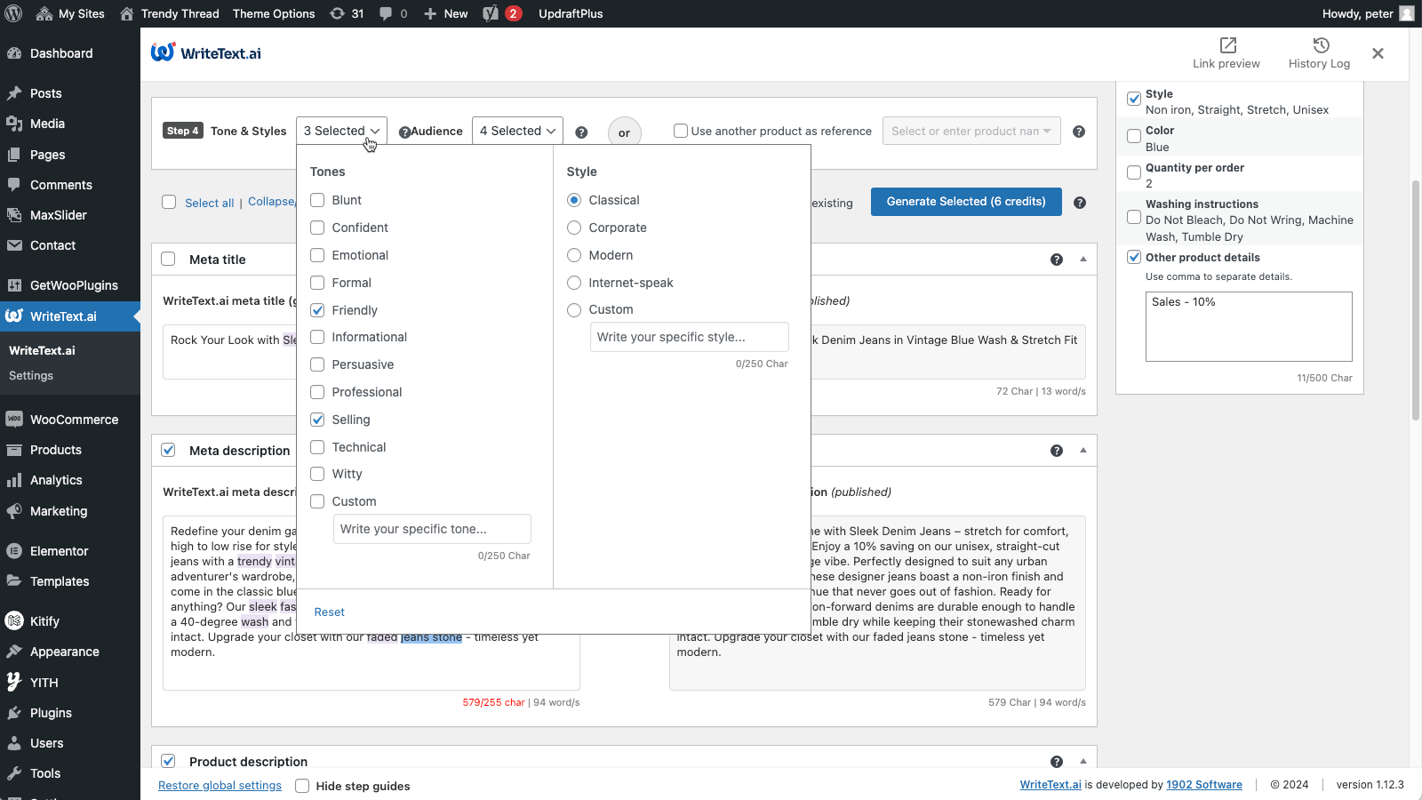This screenshot has height=800, width=1422.
Task: Open the Audience 4 Selected dropdown
Action: [x=516, y=131]
